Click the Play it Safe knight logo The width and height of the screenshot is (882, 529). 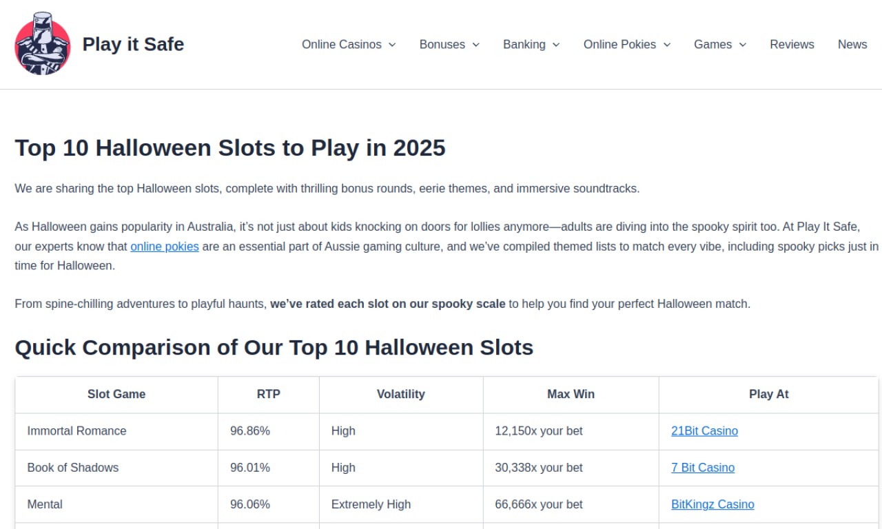point(43,43)
